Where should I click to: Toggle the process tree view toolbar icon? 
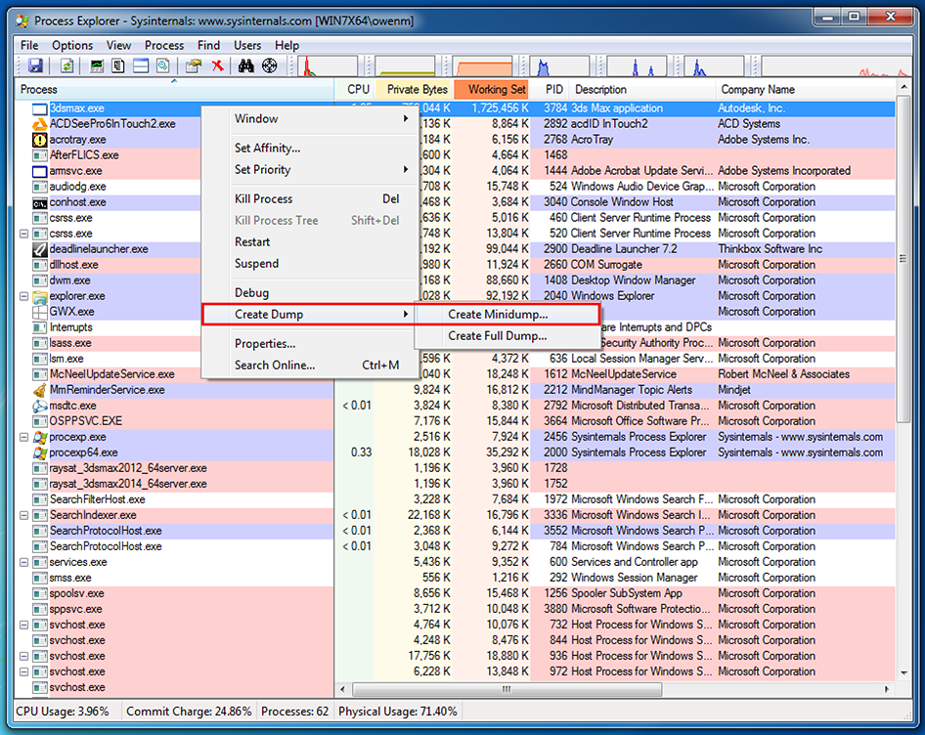(118, 65)
